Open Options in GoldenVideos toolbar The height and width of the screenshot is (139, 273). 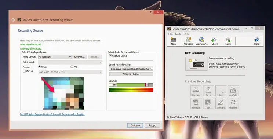point(188,41)
